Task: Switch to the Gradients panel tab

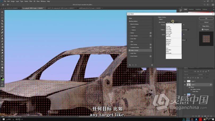Action: click(x=198, y=10)
